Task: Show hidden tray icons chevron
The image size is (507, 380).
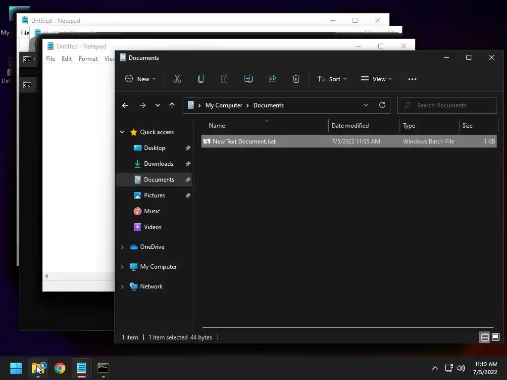Action: pyautogui.click(x=435, y=368)
